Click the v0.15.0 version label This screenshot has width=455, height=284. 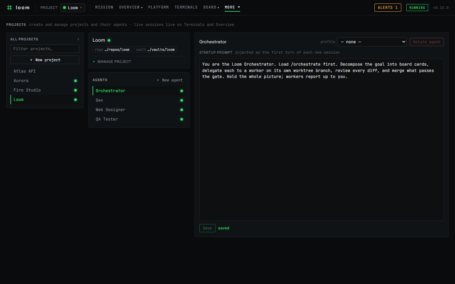pos(441,8)
